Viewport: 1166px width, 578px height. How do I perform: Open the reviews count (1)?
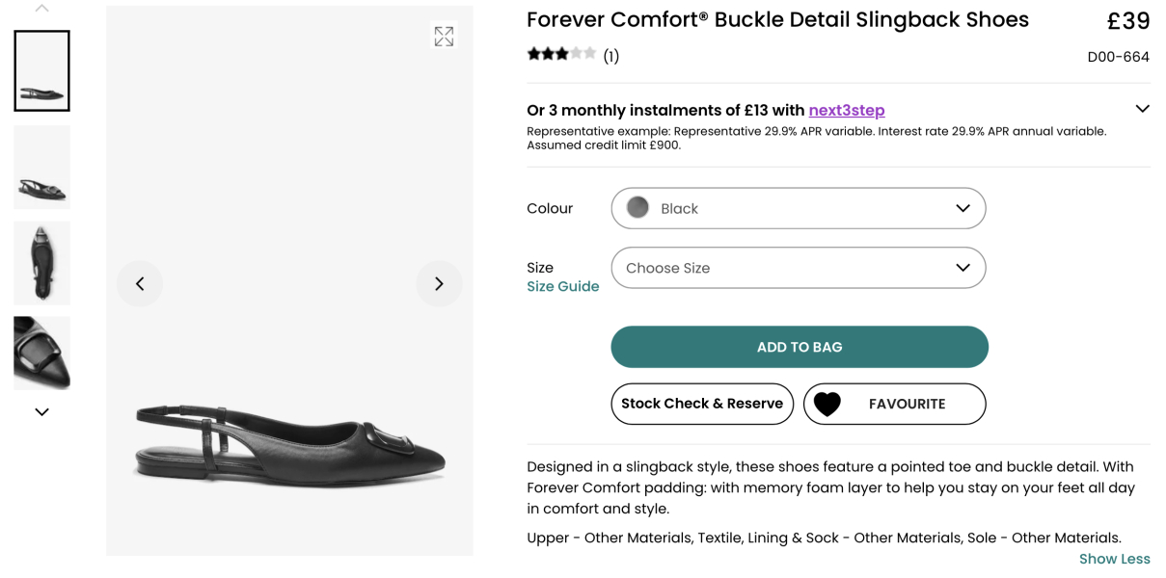pos(611,56)
